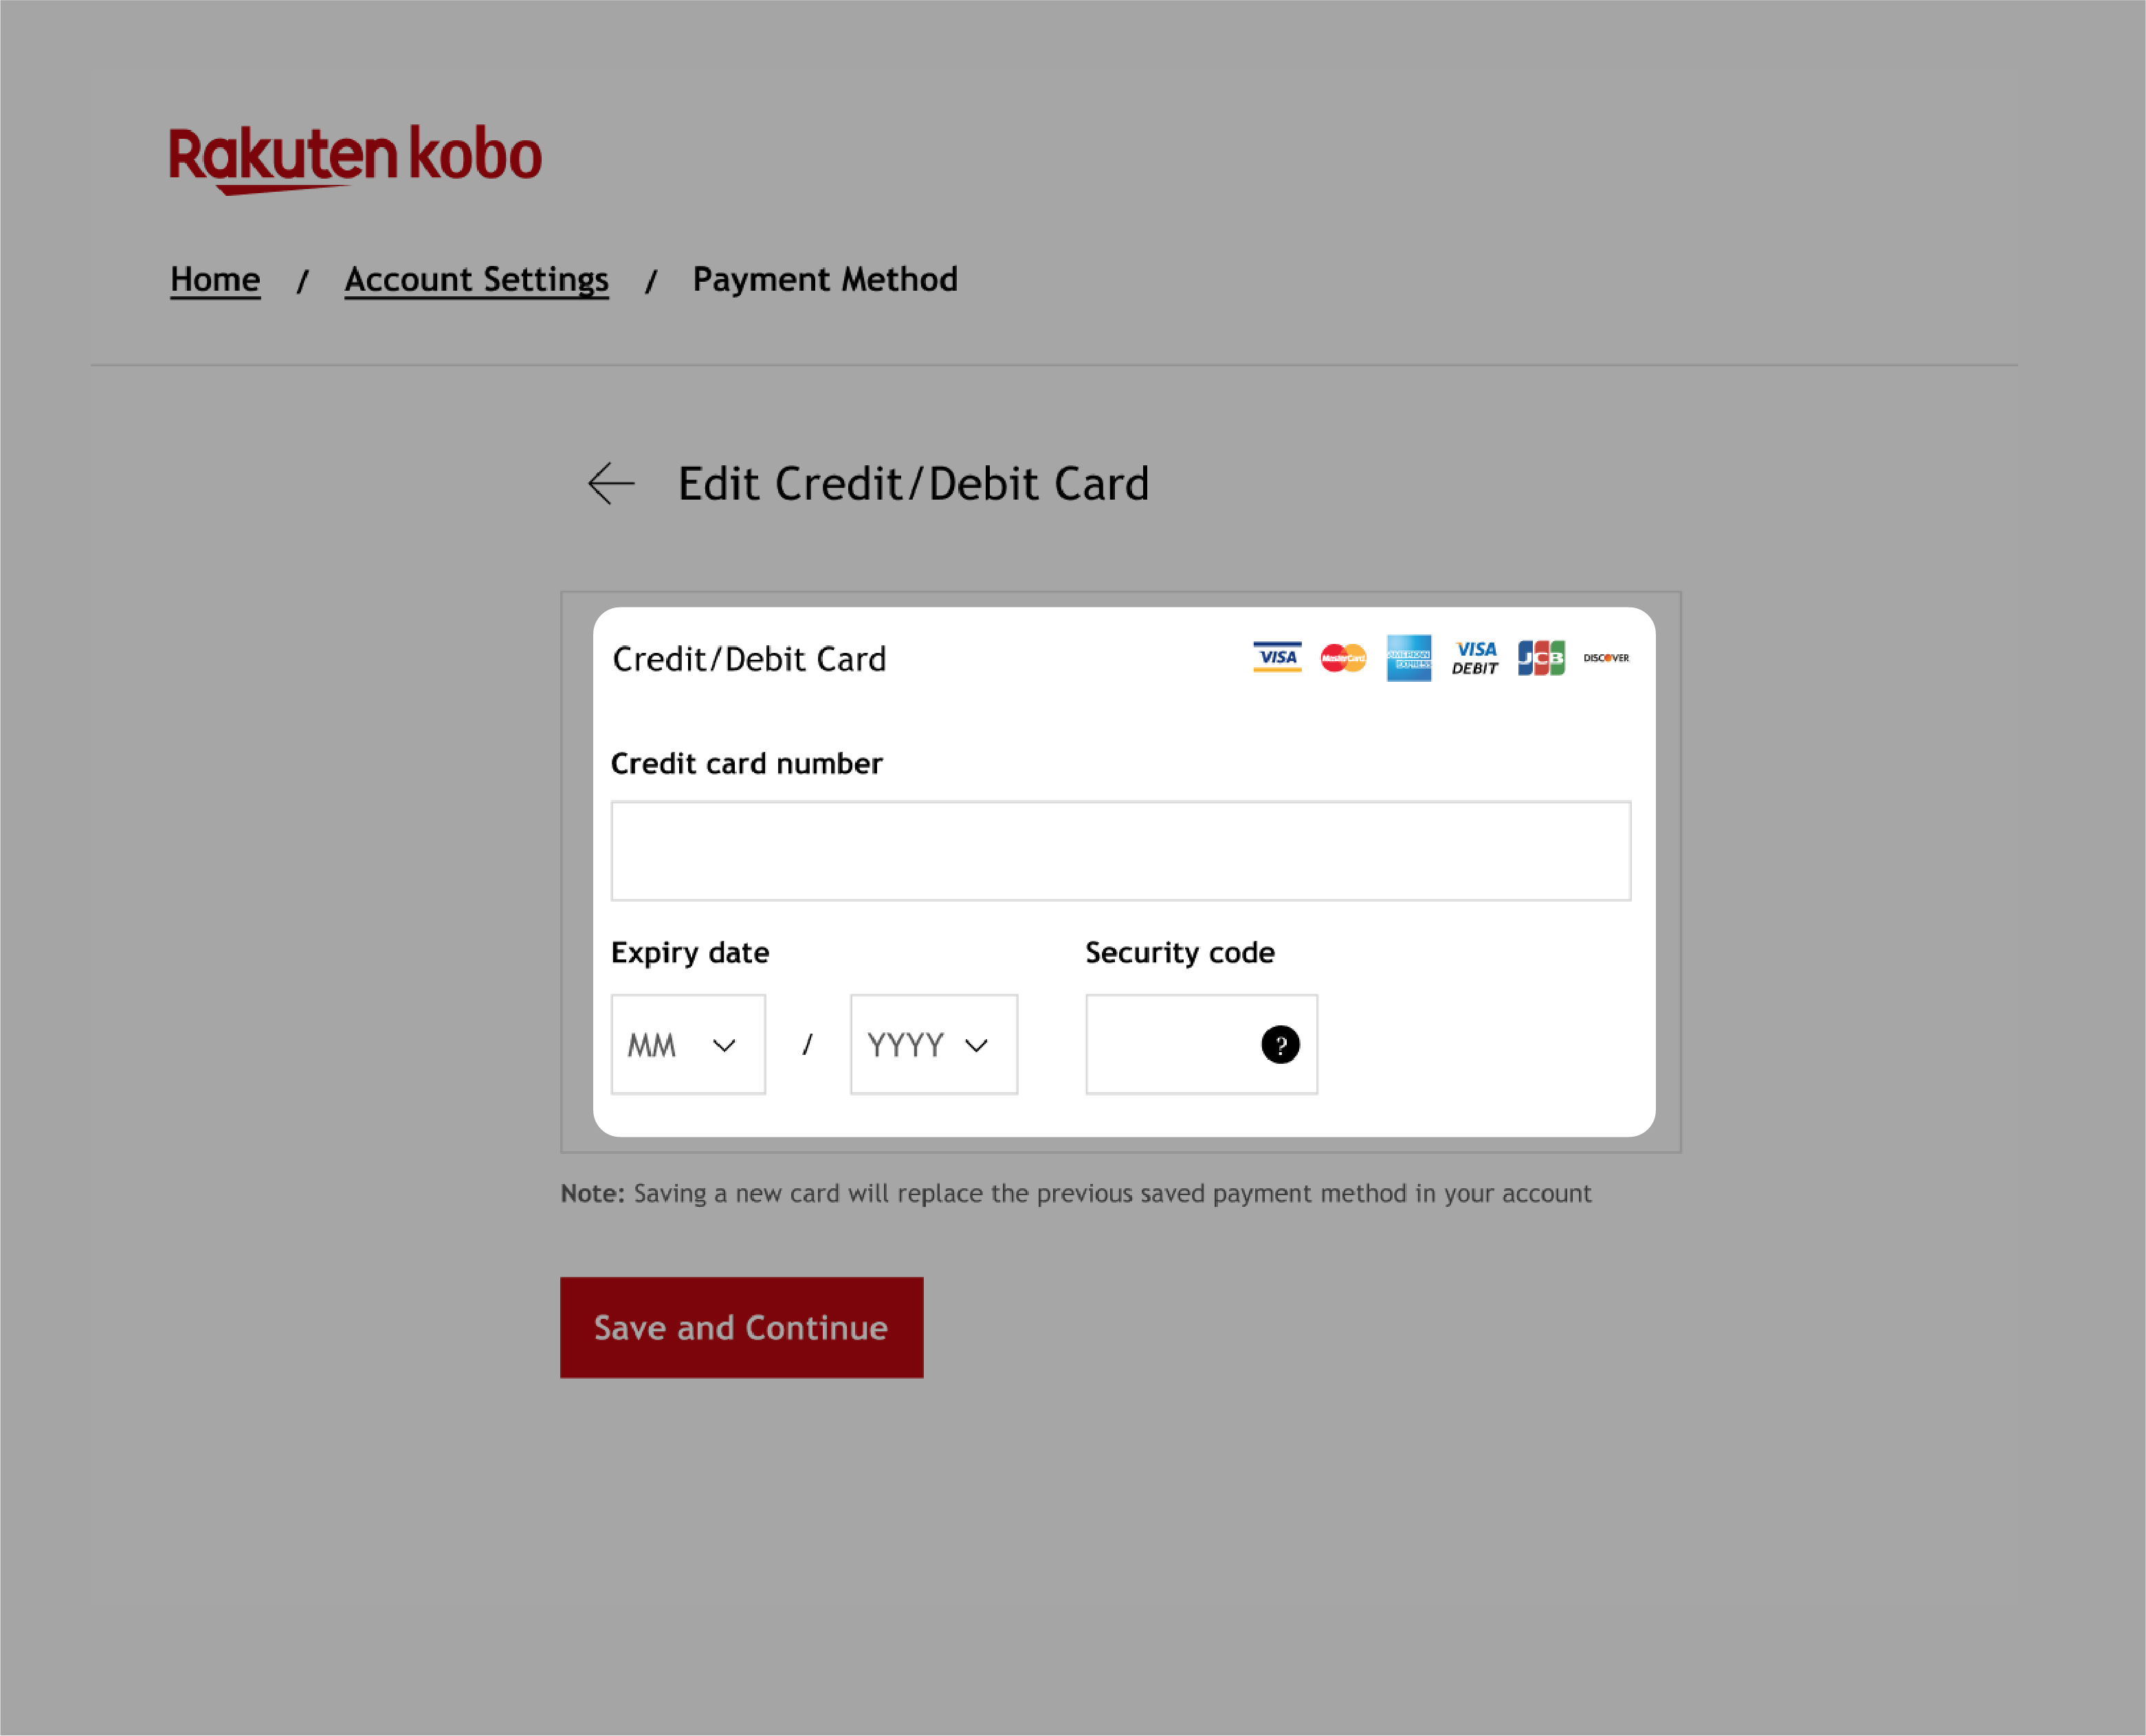Click the JCB card icon
2146x1736 pixels.
(1538, 657)
